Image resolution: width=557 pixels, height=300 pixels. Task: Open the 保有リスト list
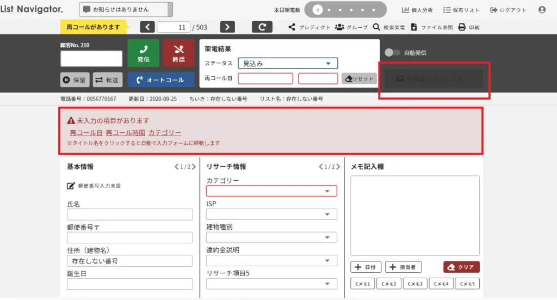(461, 10)
